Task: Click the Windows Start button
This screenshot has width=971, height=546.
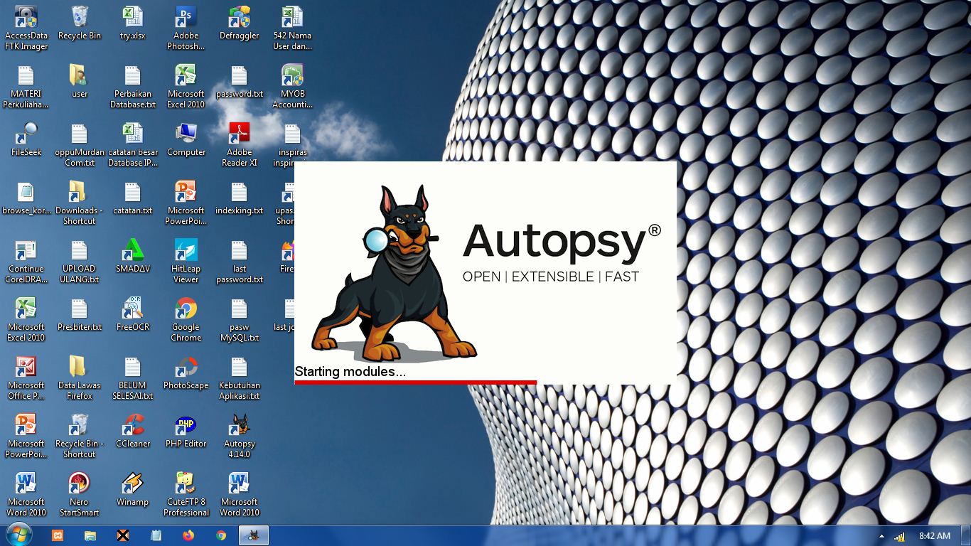Action: click(18, 535)
